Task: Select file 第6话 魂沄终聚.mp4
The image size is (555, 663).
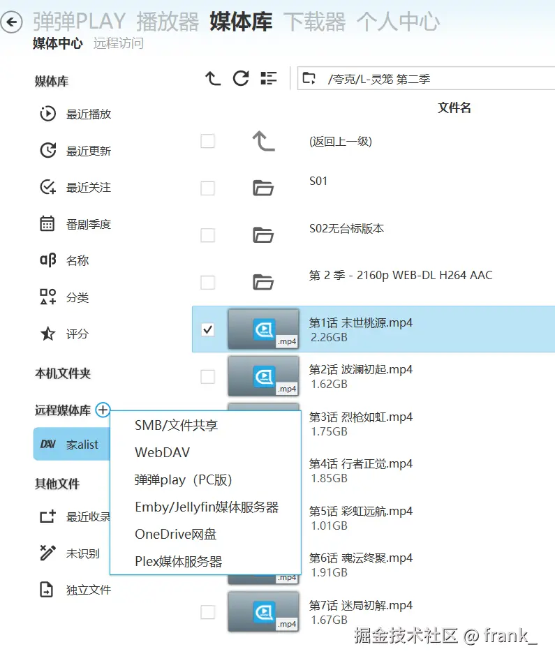Action: [360, 558]
